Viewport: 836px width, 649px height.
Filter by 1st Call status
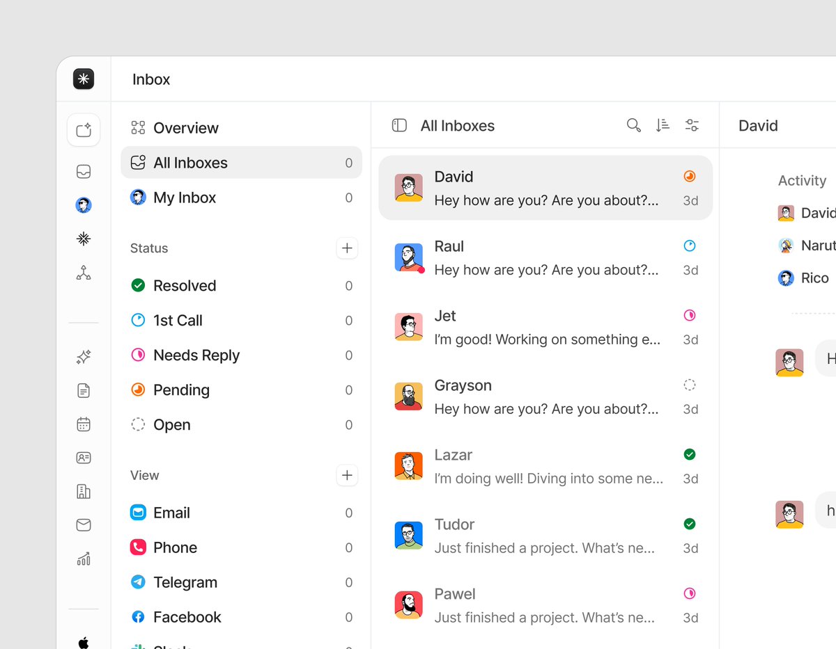[241, 321]
